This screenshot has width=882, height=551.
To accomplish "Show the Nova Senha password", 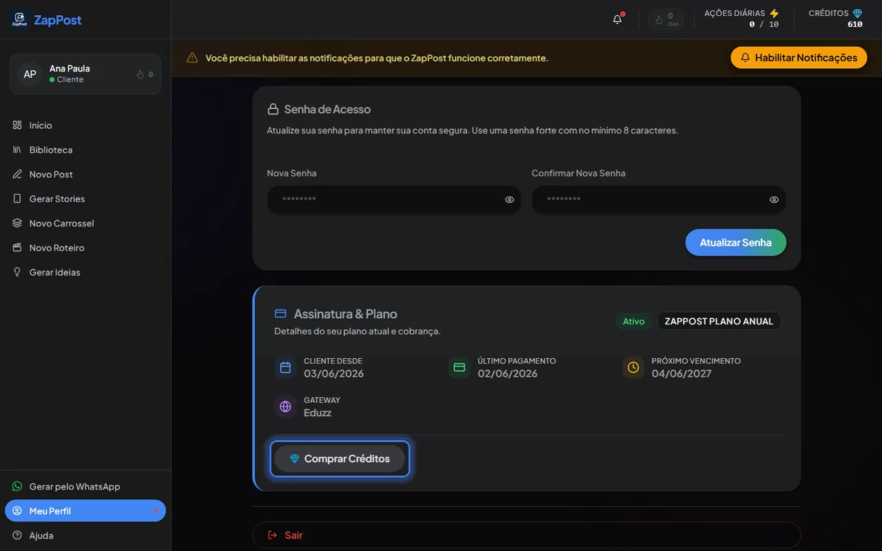I will (510, 200).
